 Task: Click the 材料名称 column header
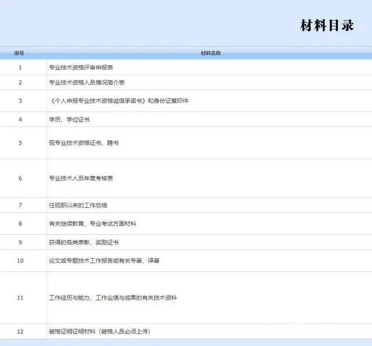(210, 53)
